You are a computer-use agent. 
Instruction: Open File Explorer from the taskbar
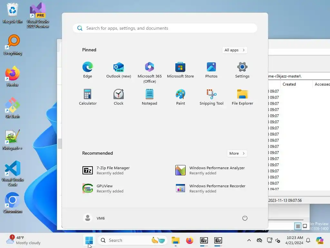coord(175,240)
